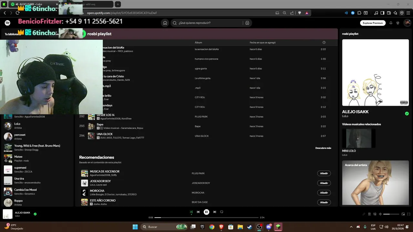Add MOROCHA with Añadir button
The width and height of the screenshot is (413, 232).
pyautogui.click(x=324, y=193)
